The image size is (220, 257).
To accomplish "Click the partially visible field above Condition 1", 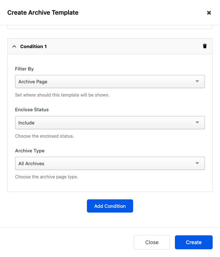I will (x=110, y=27).
